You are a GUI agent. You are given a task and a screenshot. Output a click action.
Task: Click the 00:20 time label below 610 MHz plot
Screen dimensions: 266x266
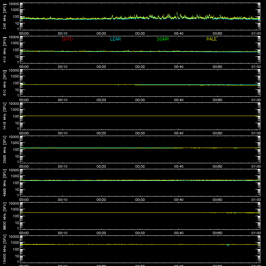coord(101,100)
